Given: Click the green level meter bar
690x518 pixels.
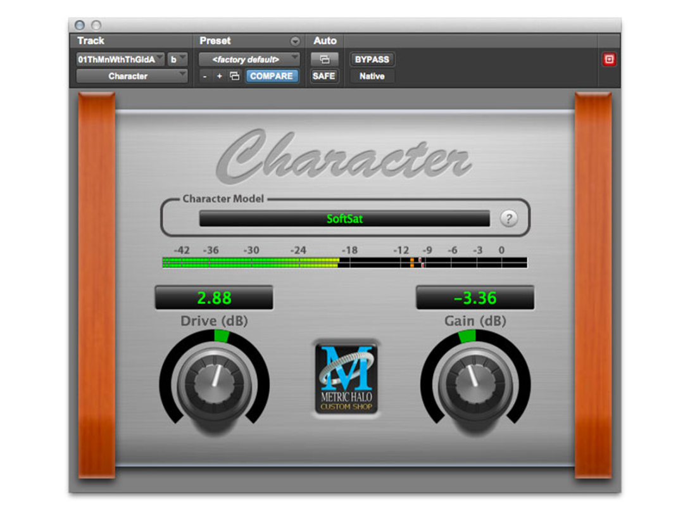Looking at the screenshot, I should point(344,263).
